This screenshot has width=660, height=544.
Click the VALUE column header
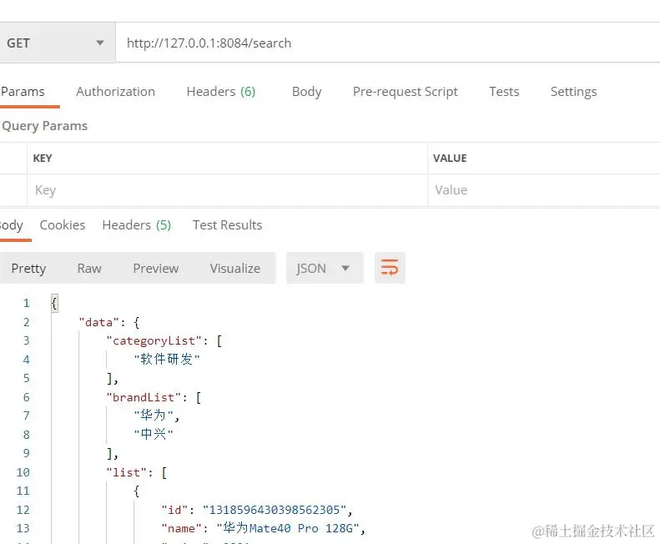[x=450, y=159]
